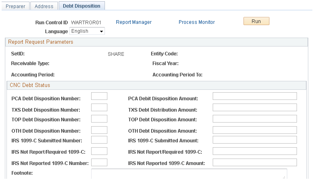Focus the IRS Not Reported 1099-C Number field
Screen dimensions: 314x182
click(x=99, y=163)
